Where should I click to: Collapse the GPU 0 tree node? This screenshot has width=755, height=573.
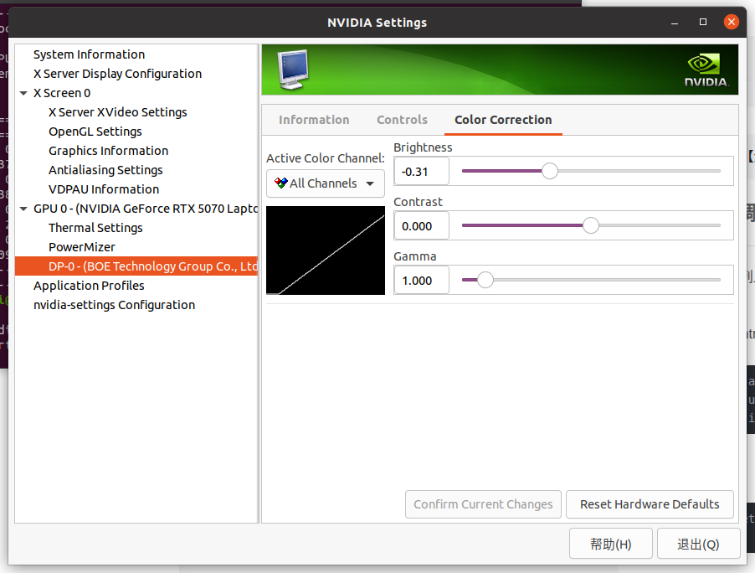click(x=23, y=209)
